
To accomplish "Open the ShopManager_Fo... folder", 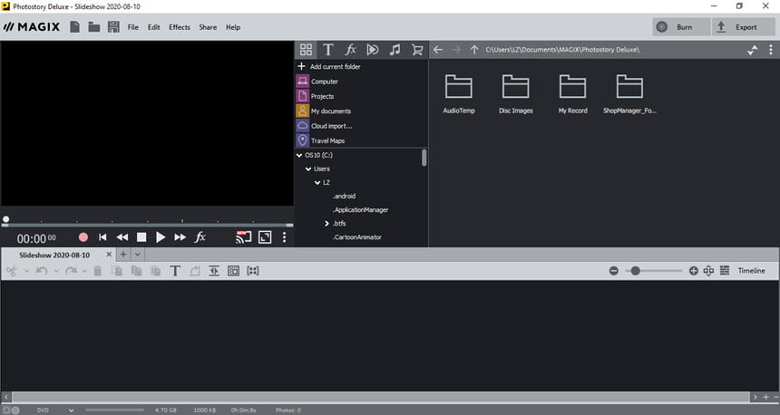I will [629, 94].
